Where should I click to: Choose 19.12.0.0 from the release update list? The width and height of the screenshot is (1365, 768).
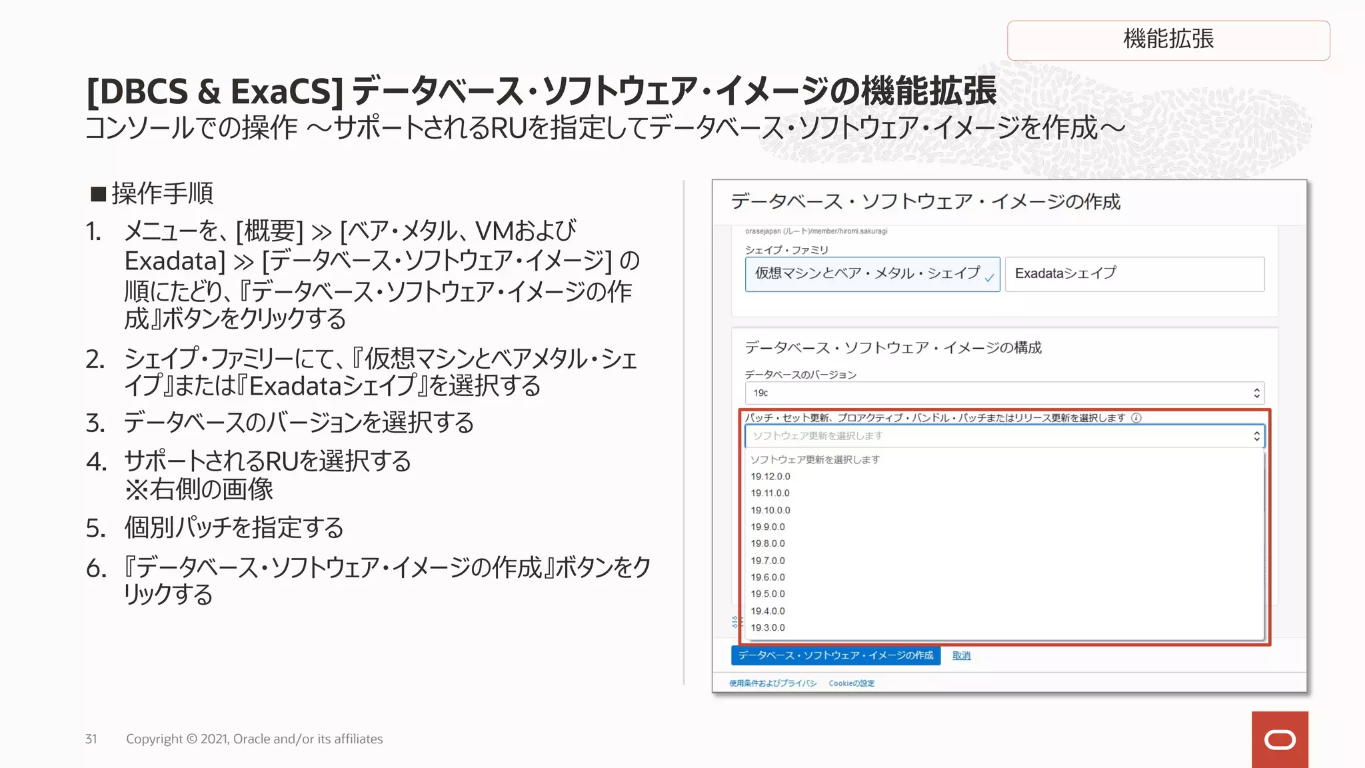pyautogui.click(x=770, y=477)
